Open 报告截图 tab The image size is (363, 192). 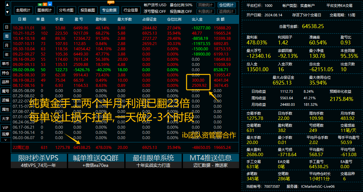tap(88, 10)
